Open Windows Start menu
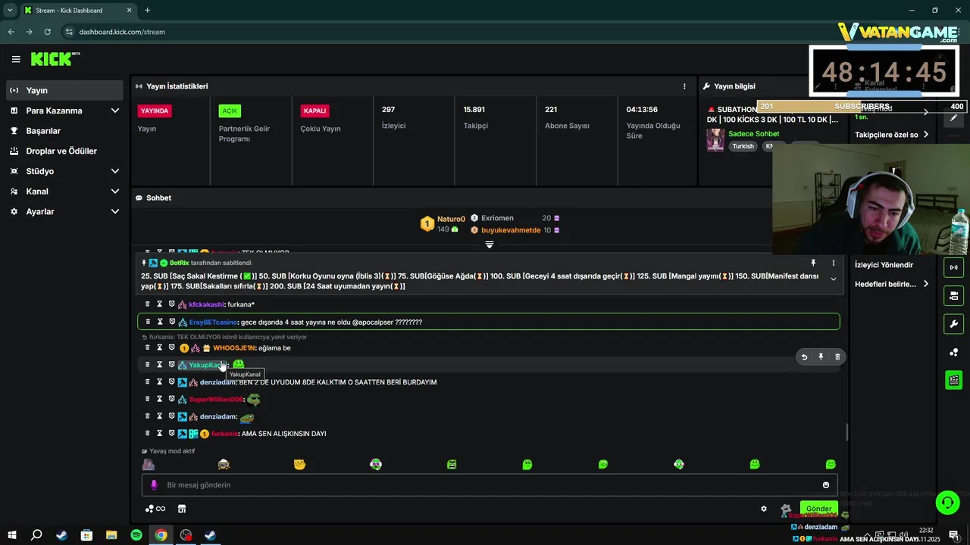The height and width of the screenshot is (545, 970). [x=11, y=535]
